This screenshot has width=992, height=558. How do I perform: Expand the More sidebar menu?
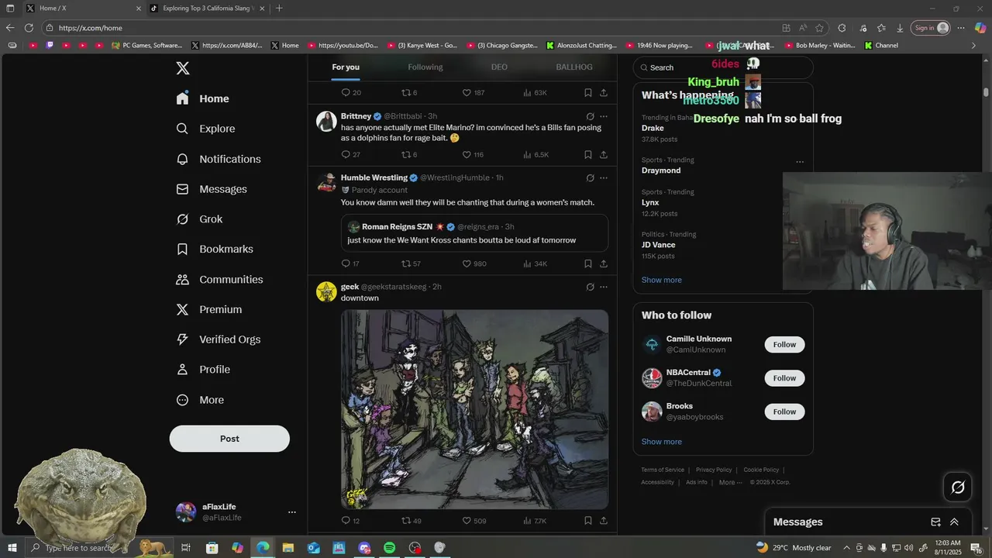click(200, 400)
